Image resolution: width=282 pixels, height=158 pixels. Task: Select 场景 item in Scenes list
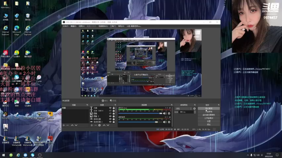click(75, 108)
